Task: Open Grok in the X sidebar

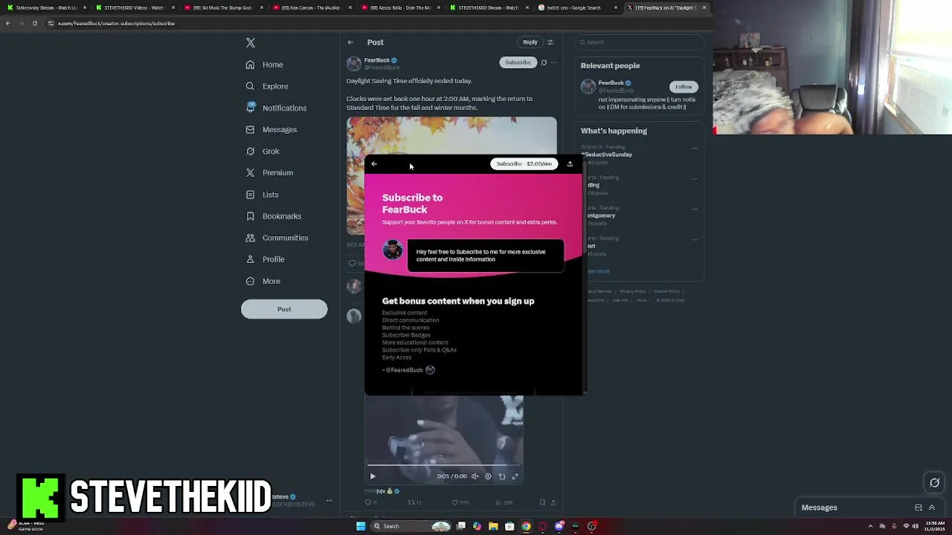Action: [263, 151]
